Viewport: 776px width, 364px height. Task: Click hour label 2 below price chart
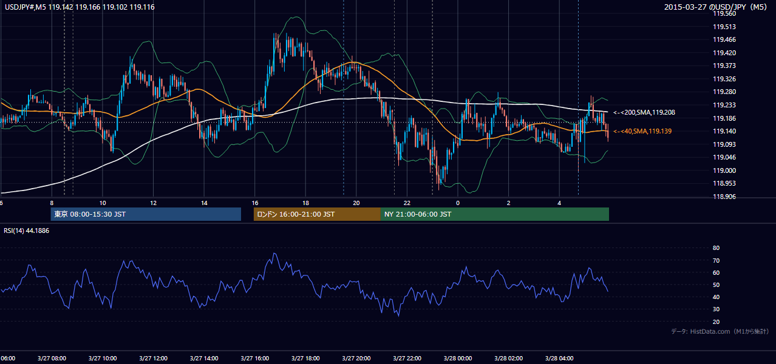[509, 203]
